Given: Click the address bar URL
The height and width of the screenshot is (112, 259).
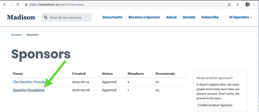Looking at the screenshot, I should click(x=57, y=5).
